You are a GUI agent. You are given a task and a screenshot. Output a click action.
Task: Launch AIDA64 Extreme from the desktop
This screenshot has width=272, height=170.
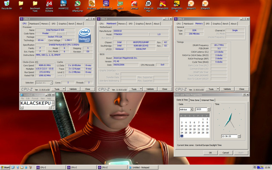click(49, 6)
